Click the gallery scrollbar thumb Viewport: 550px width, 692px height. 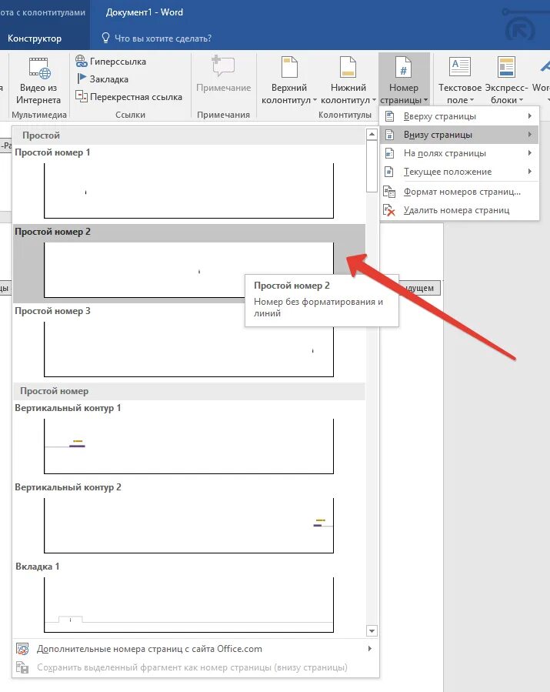pyautogui.click(x=372, y=166)
